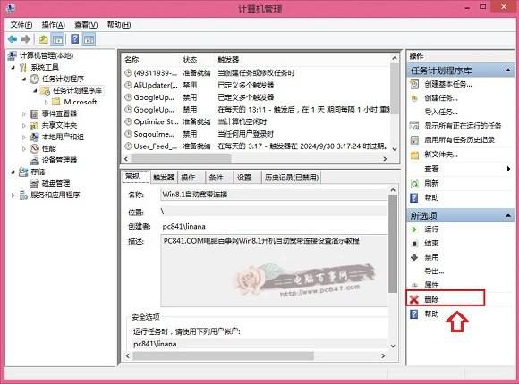Click the Back arrow toolbar icon

click(x=13, y=39)
